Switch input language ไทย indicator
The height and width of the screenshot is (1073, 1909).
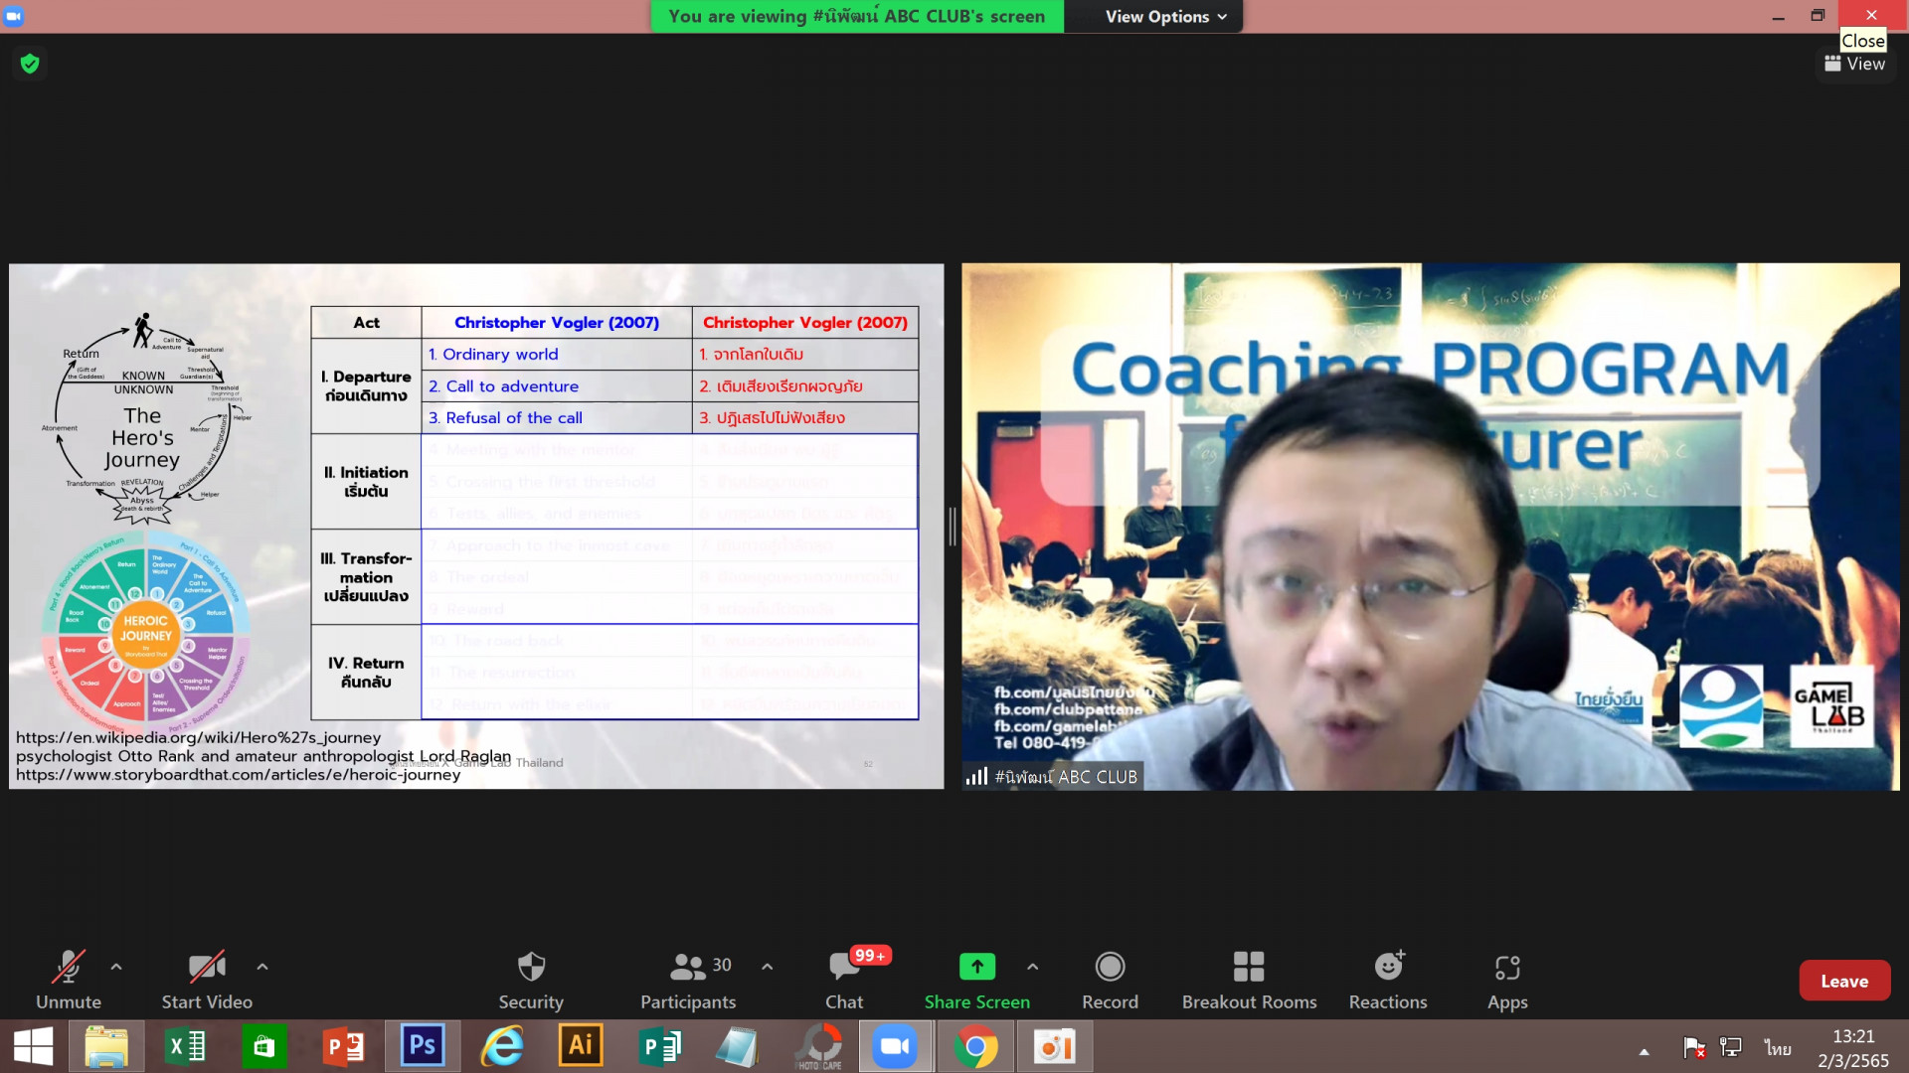pos(1778,1048)
